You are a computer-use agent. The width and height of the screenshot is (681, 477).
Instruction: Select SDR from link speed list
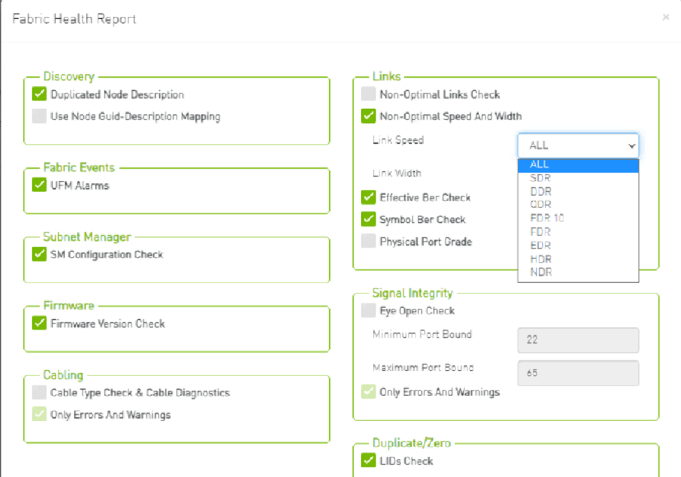pos(540,178)
